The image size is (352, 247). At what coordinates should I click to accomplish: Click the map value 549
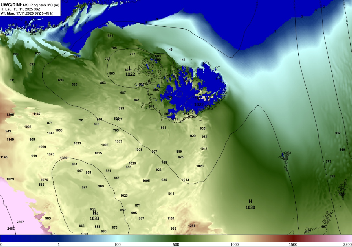152,106
